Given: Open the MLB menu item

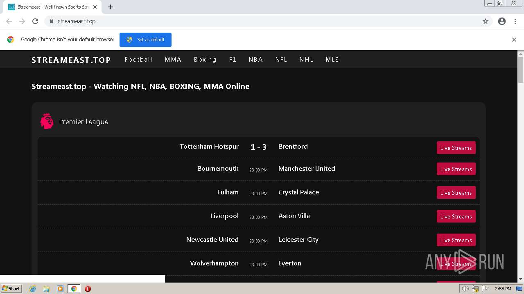Looking at the screenshot, I should [332, 60].
